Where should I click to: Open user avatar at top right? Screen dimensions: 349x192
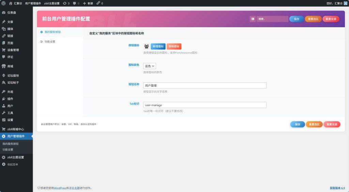point(346,3)
